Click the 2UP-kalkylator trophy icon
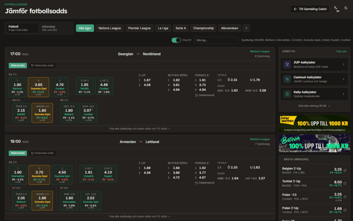The height and width of the screenshot is (221, 353). point(287,64)
